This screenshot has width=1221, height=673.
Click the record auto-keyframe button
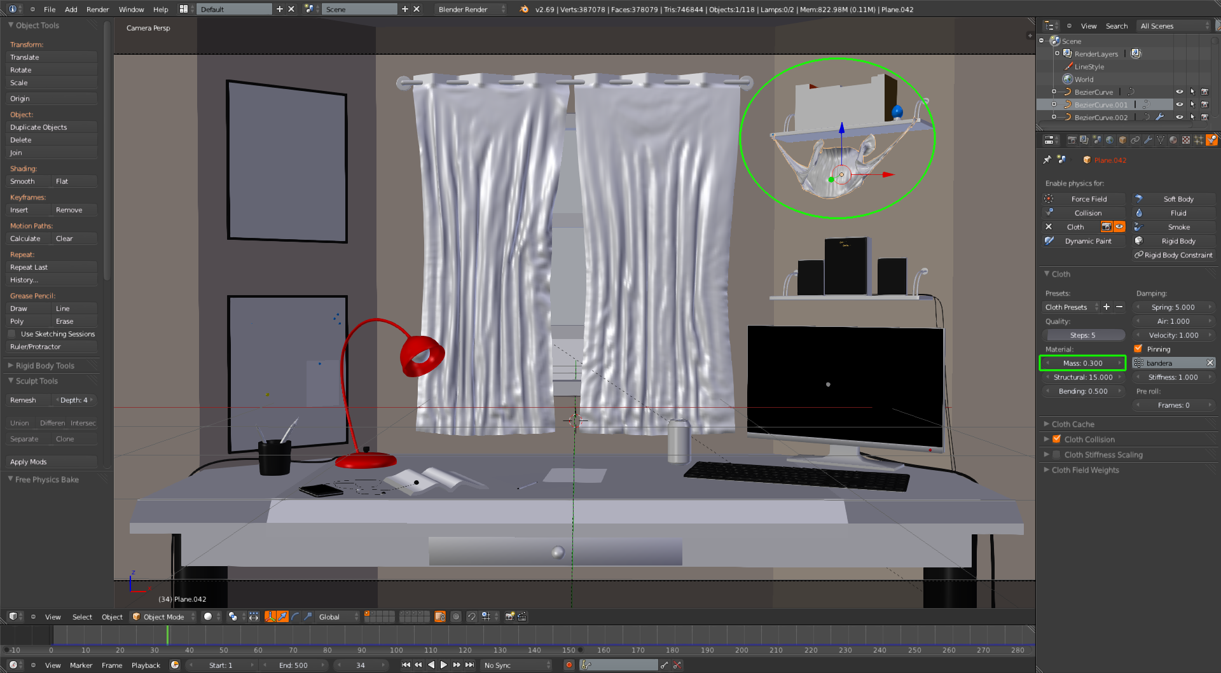point(569,665)
